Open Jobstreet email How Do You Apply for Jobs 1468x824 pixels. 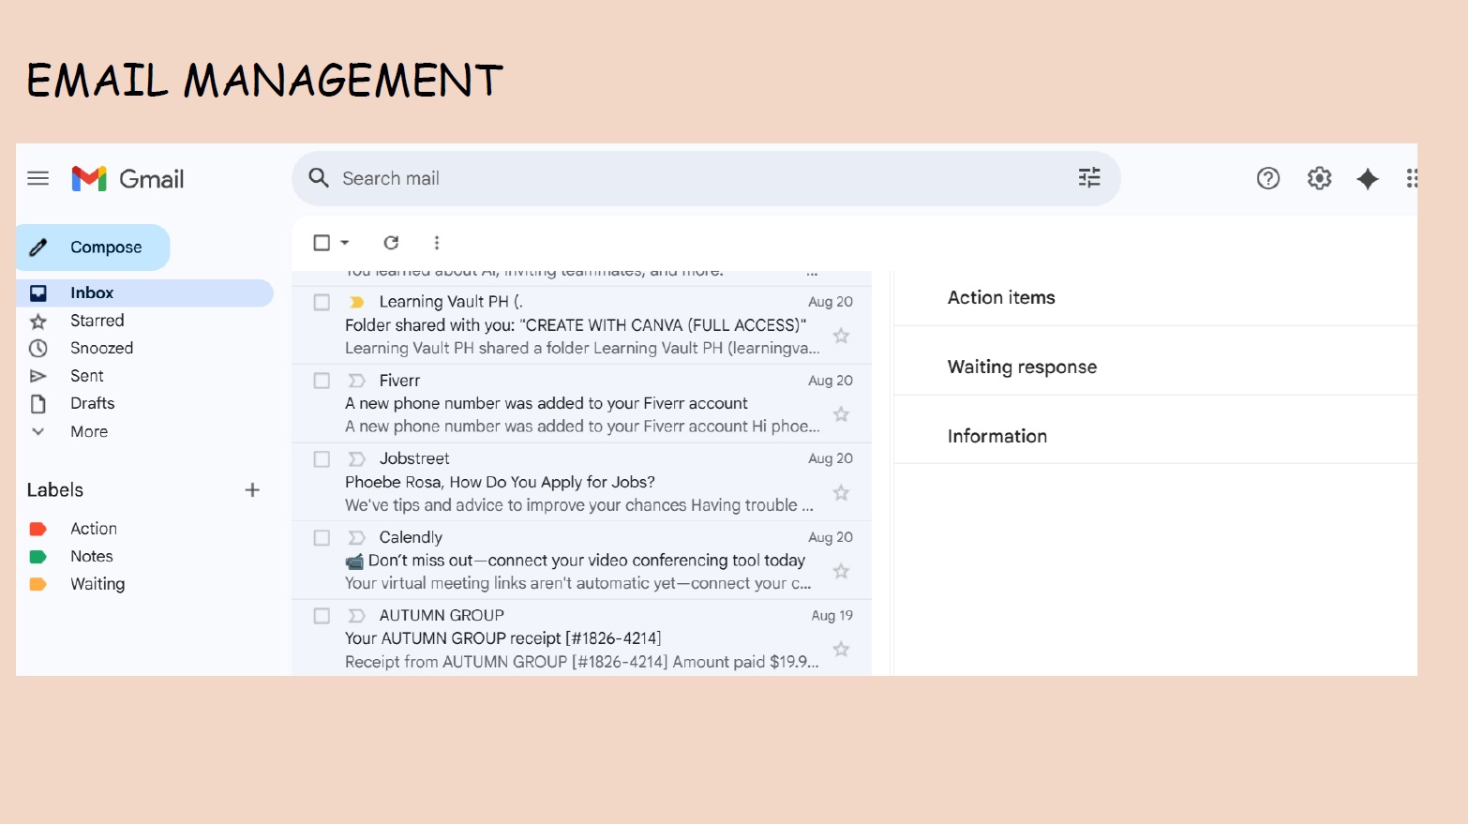581,482
